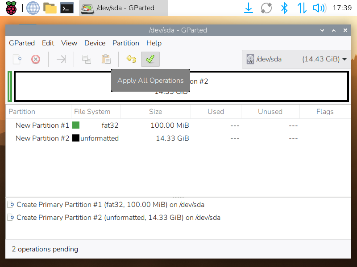The height and width of the screenshot is (267, 357).
Task: Select the New Partition #2 row
Action: click(42, 138)
